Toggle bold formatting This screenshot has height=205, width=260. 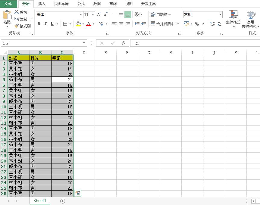click(x=39, y=24)
